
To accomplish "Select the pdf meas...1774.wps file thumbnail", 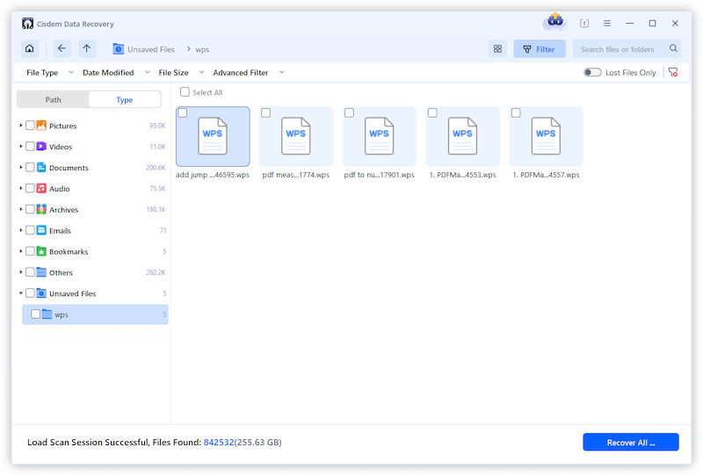I will point(296,136).
